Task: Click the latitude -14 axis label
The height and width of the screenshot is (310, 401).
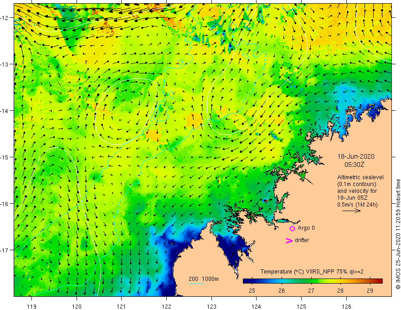Action: tap(5, 111)
